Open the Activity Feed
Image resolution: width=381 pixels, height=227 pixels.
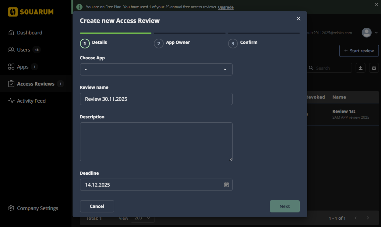click(x=31, y=101)
